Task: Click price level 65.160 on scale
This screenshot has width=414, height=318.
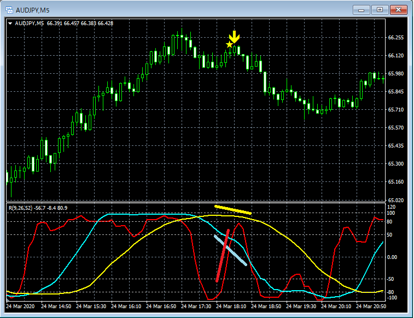Action: coord(396,182)
